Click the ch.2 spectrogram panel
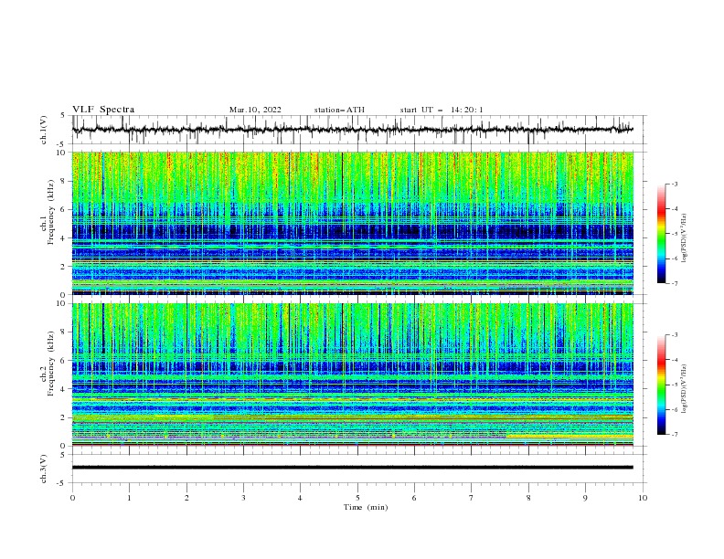The width and height of the screenshot is (724, 559). click(352, 374)
